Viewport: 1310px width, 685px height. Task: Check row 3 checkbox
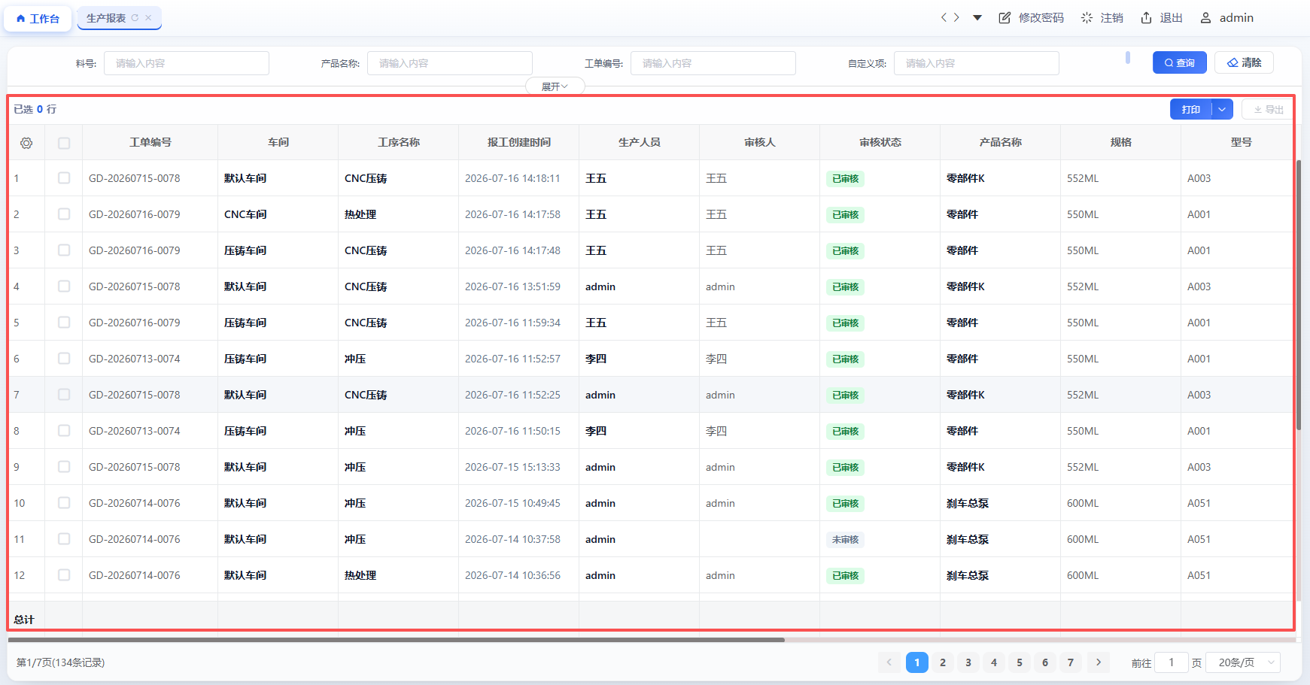[x=64, y=250]
